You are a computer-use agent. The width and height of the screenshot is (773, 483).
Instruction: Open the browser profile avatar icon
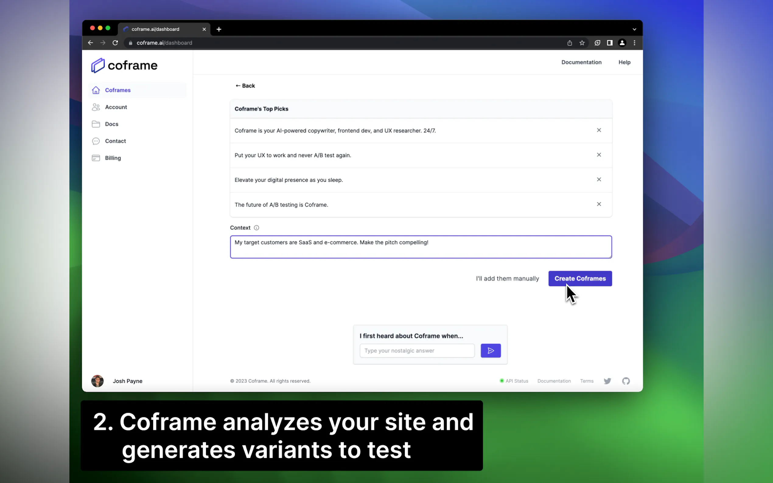[622, 43]
